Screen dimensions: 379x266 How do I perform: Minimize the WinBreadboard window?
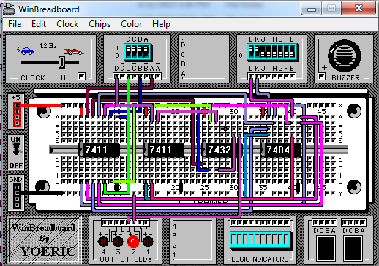(312, 9)
